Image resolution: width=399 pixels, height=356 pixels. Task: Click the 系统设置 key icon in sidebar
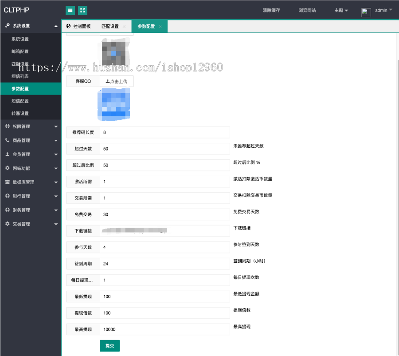click(8, 25)
